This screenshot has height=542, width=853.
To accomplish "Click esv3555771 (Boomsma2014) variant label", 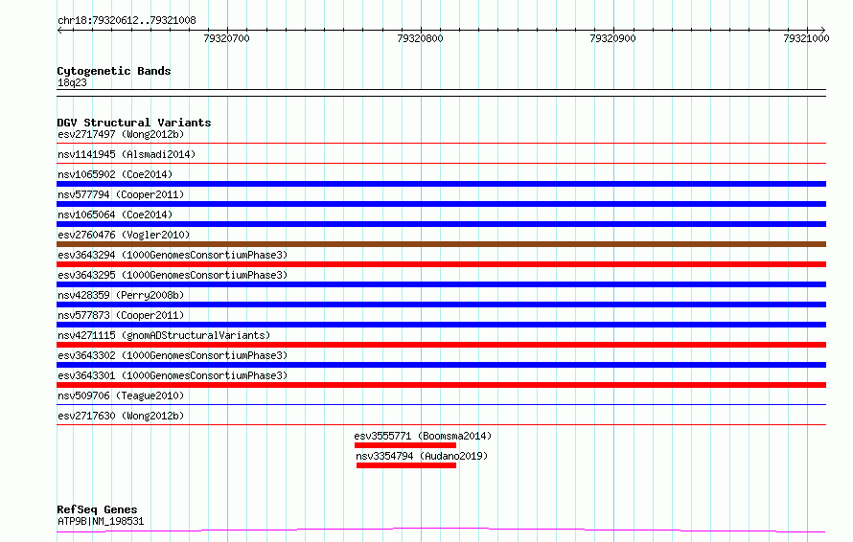I will [423, 436].
